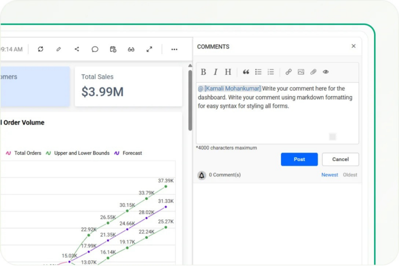Image resolution: width=399 pixels, height=266 pixels.
Task: Open the three-dot more options menu
Action: click(174, 49)
